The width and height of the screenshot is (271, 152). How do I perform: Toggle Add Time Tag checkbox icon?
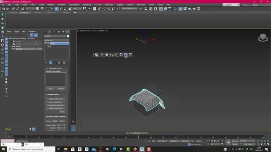point(189,144)
